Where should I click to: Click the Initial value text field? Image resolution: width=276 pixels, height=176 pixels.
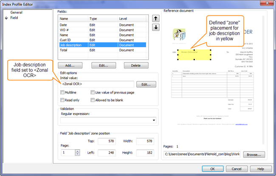(97, 84)
